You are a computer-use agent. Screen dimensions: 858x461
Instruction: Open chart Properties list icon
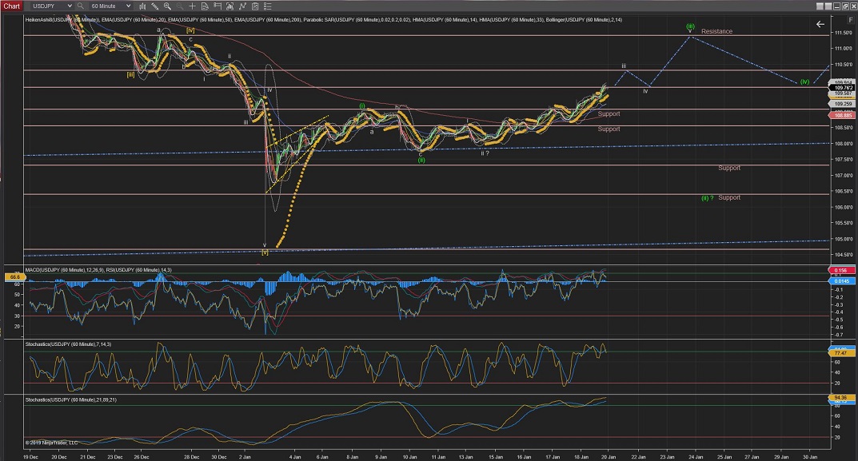(x=267, y=6)
